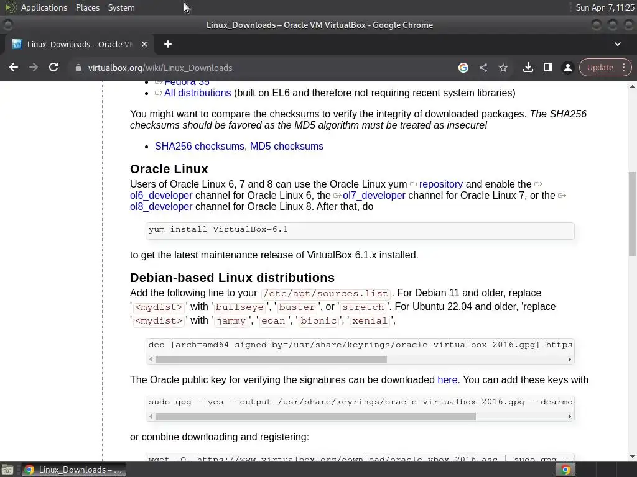Open ol6_developer channel link
Screen dimensions: 637x477
click(x=161, y=196)
